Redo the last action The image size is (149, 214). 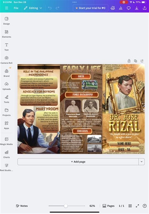point(57,8)
